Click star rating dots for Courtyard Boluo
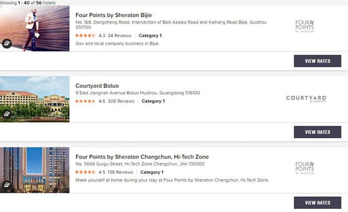Image resolution: width=348 pixels, height=212 pixels. [85, 101]
